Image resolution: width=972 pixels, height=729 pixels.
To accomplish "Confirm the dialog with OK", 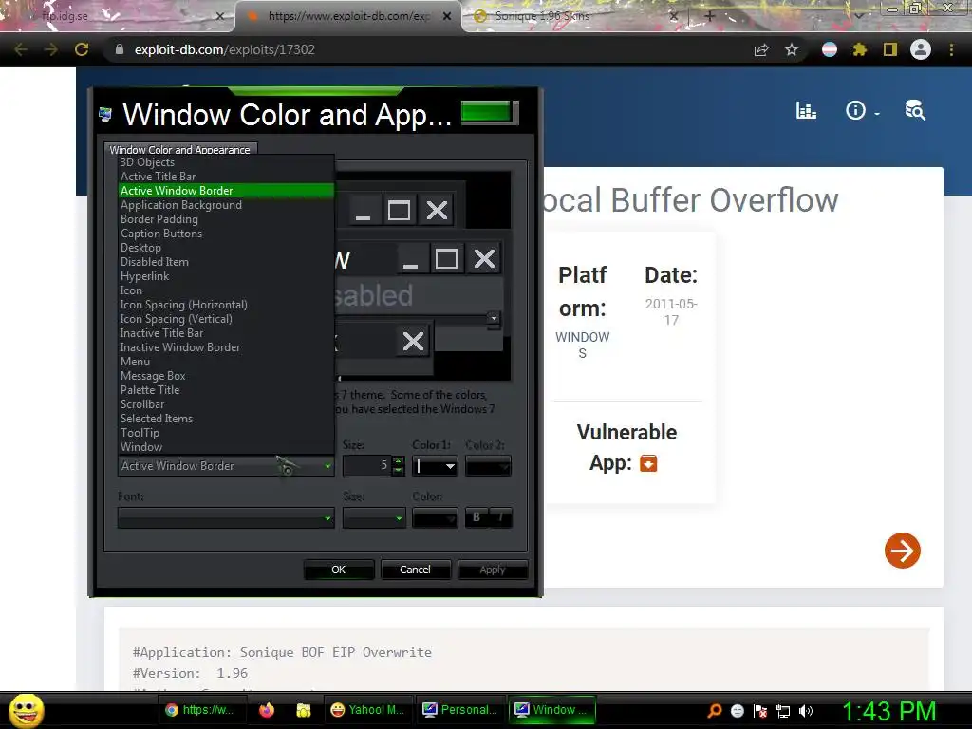I will (x=339, y=570).
